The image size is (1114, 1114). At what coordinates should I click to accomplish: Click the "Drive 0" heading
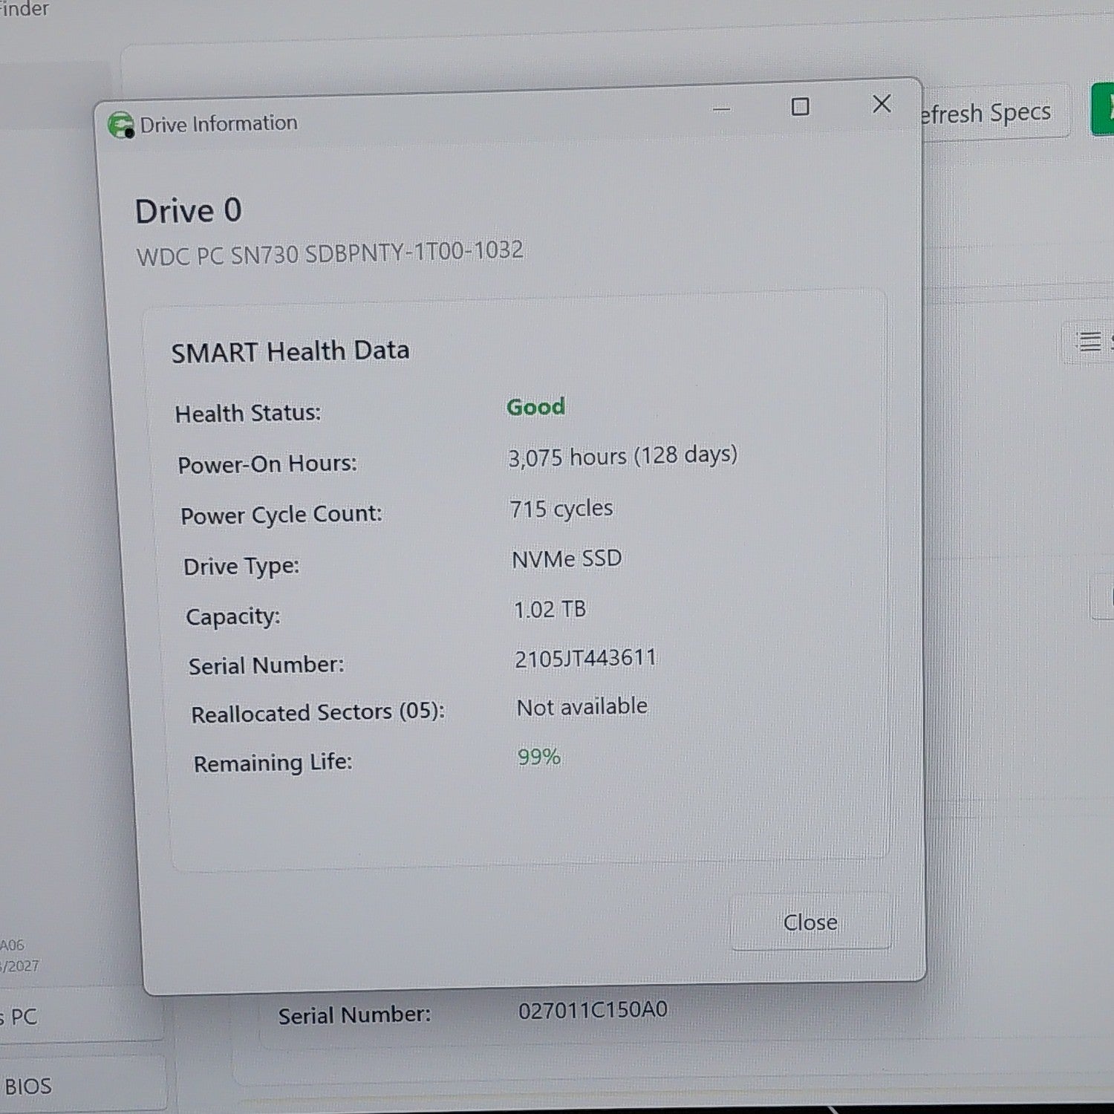tap(188, 211)
